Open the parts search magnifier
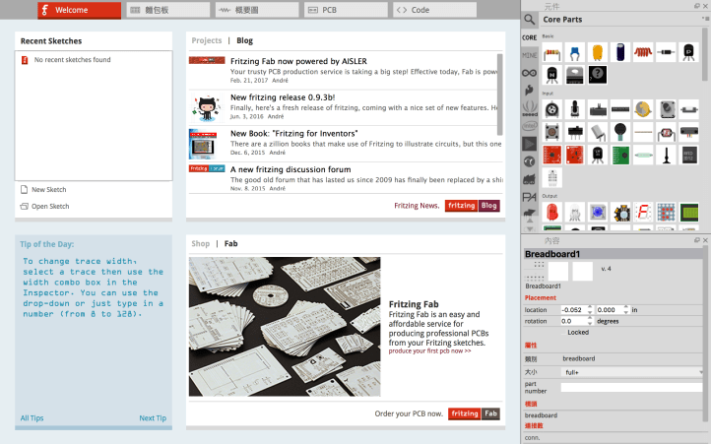Screen dimensions: 711x444 [x=530, y=19]
